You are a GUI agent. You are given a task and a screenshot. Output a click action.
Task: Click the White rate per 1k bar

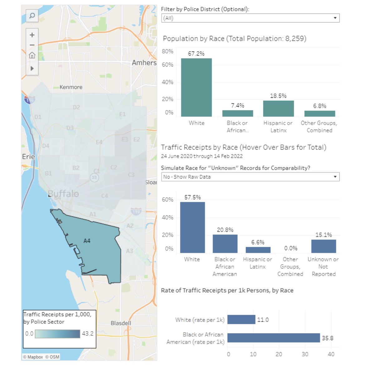click(241, 320)
